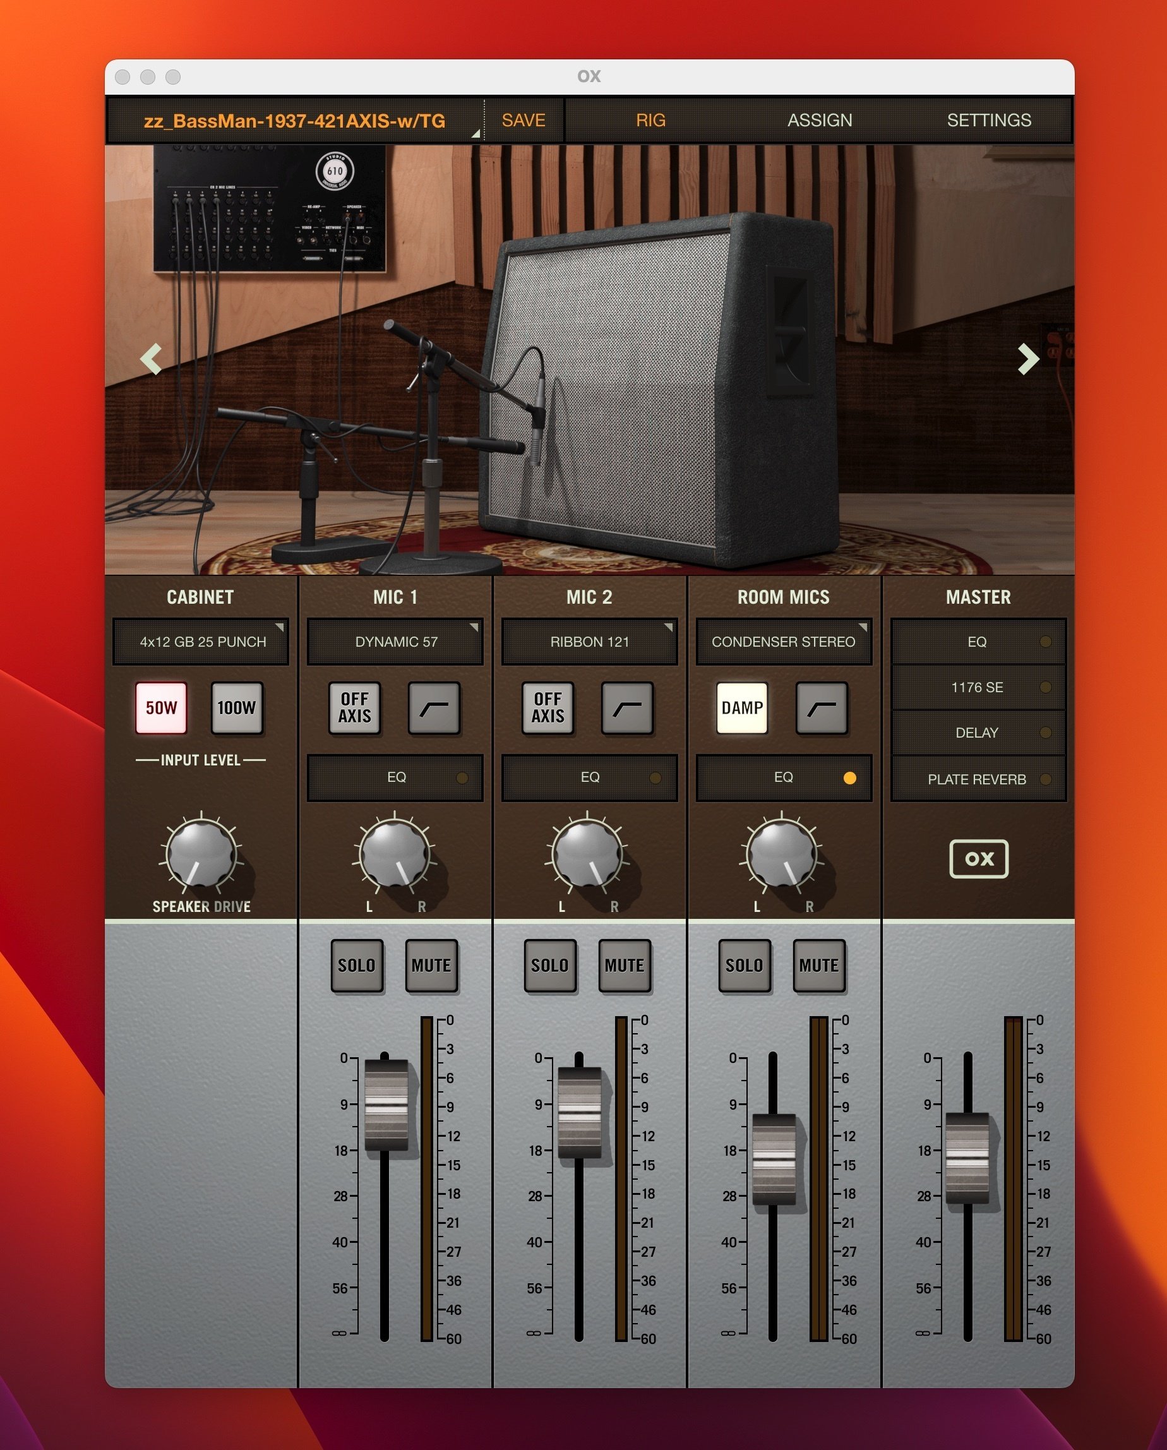
Task: Click the Studio 610 patch panel
Action: (x=270, y=208)
